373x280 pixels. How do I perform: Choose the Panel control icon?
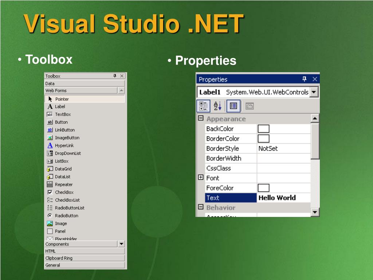50,231
